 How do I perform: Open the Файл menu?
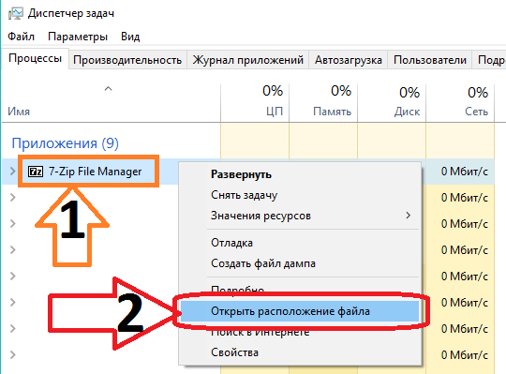tap(21, 37)
